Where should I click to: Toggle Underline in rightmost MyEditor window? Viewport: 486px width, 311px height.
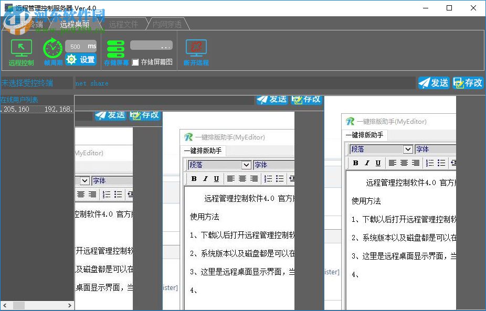point(378,163)
